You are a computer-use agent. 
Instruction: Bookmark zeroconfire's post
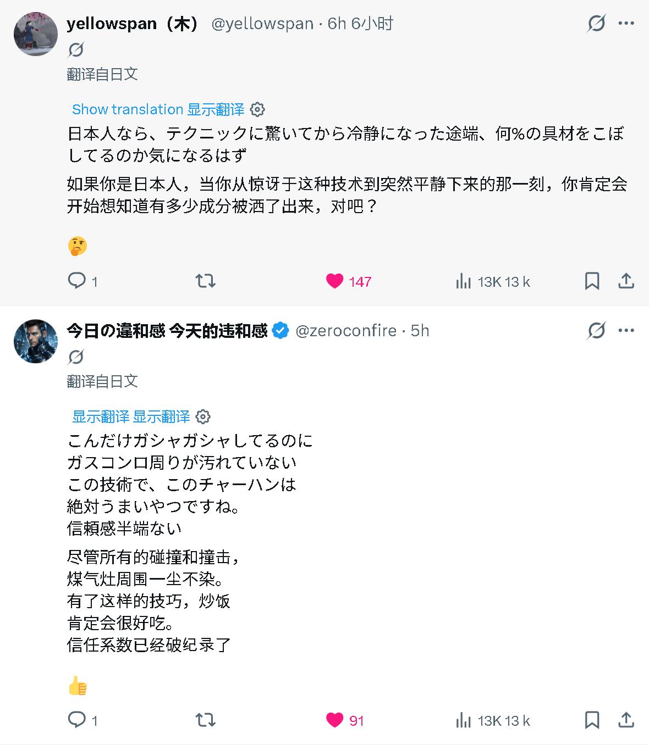592,720
